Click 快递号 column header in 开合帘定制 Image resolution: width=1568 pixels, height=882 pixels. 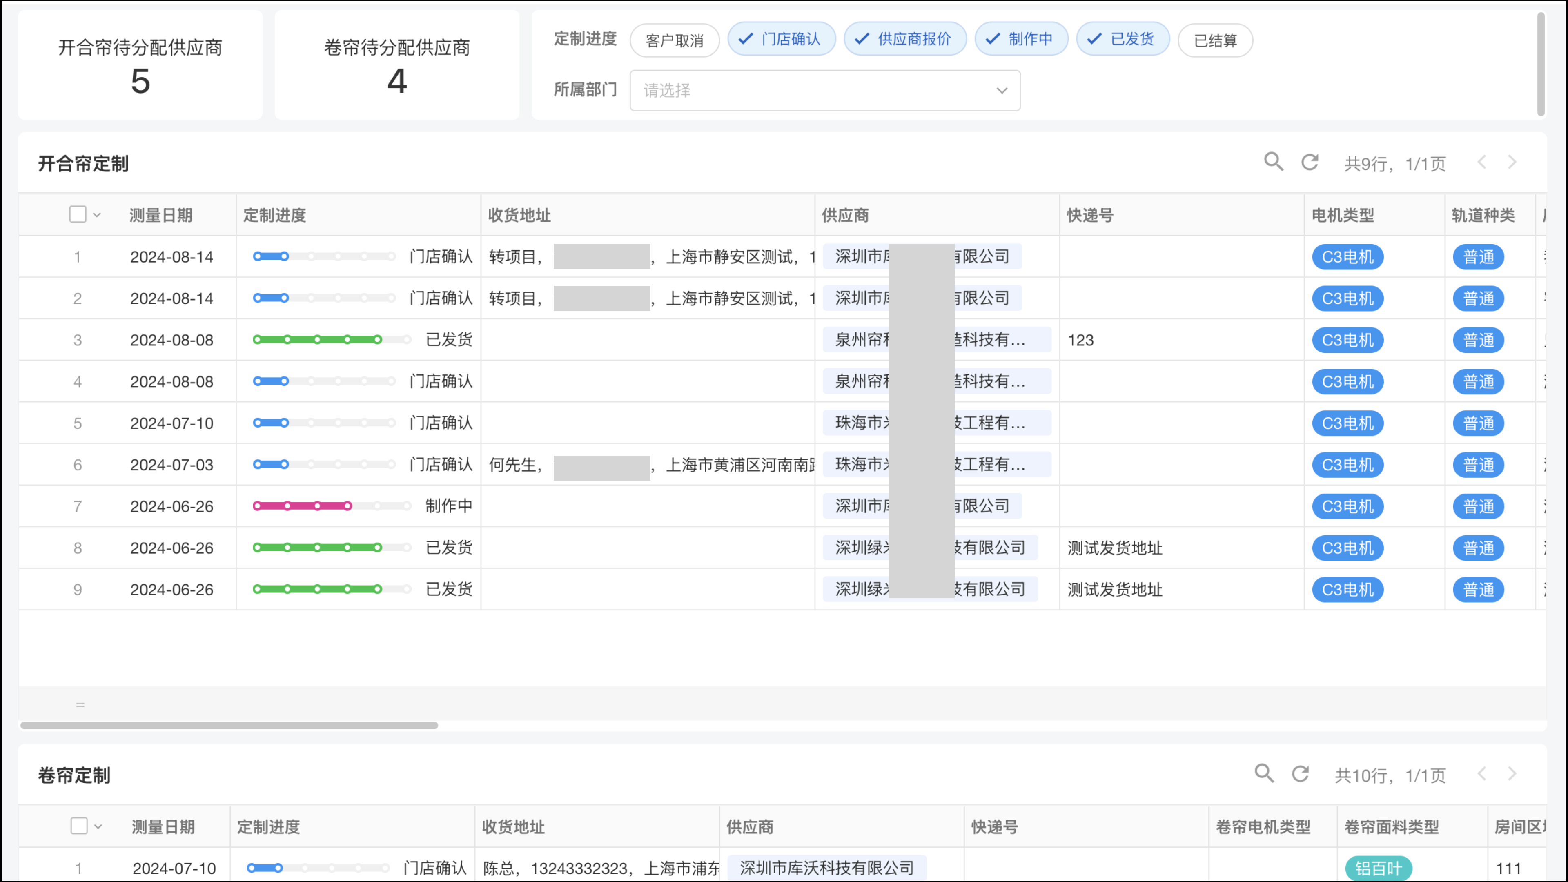tap(1090, 215)
